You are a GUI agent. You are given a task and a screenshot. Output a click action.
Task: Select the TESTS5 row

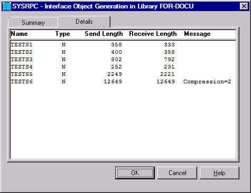123,74
